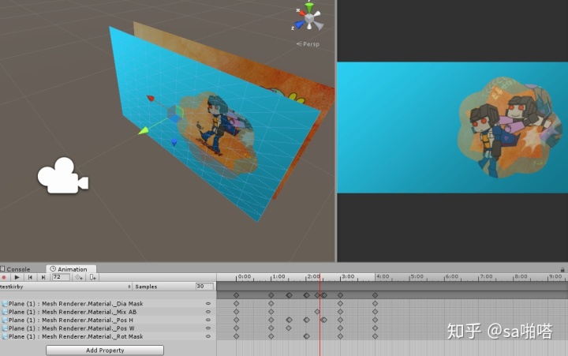This screenshot has height=356, width=568.
Task: Select the _Rot Mask property row
Action: pos(108,336)
